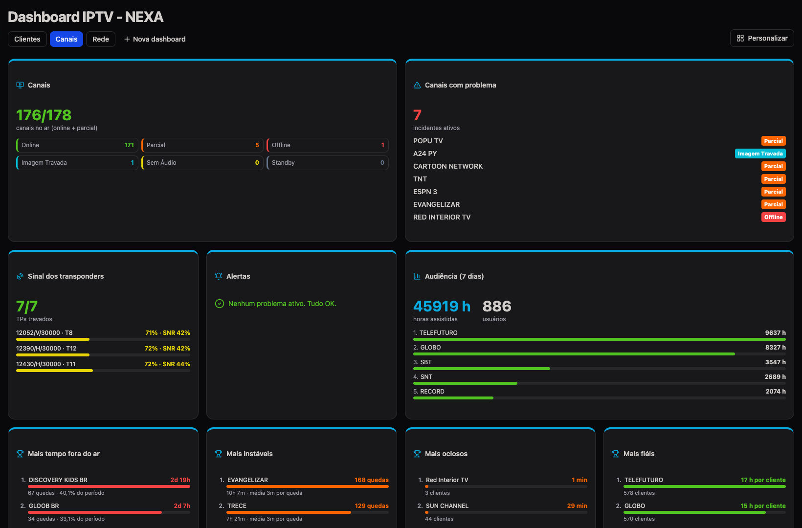The height and width of the screenshot is (528, 802).
Task: Click the green check icon in Alertas
Action: pyautogui.click(x=220, y=304)
